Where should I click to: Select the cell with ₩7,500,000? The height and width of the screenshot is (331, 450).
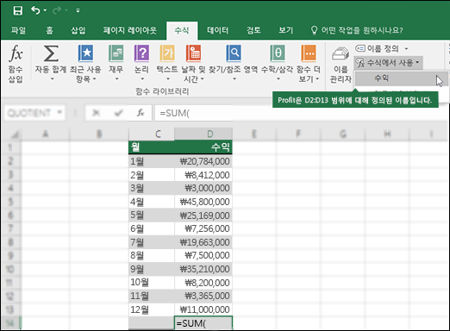click(203, 255)
